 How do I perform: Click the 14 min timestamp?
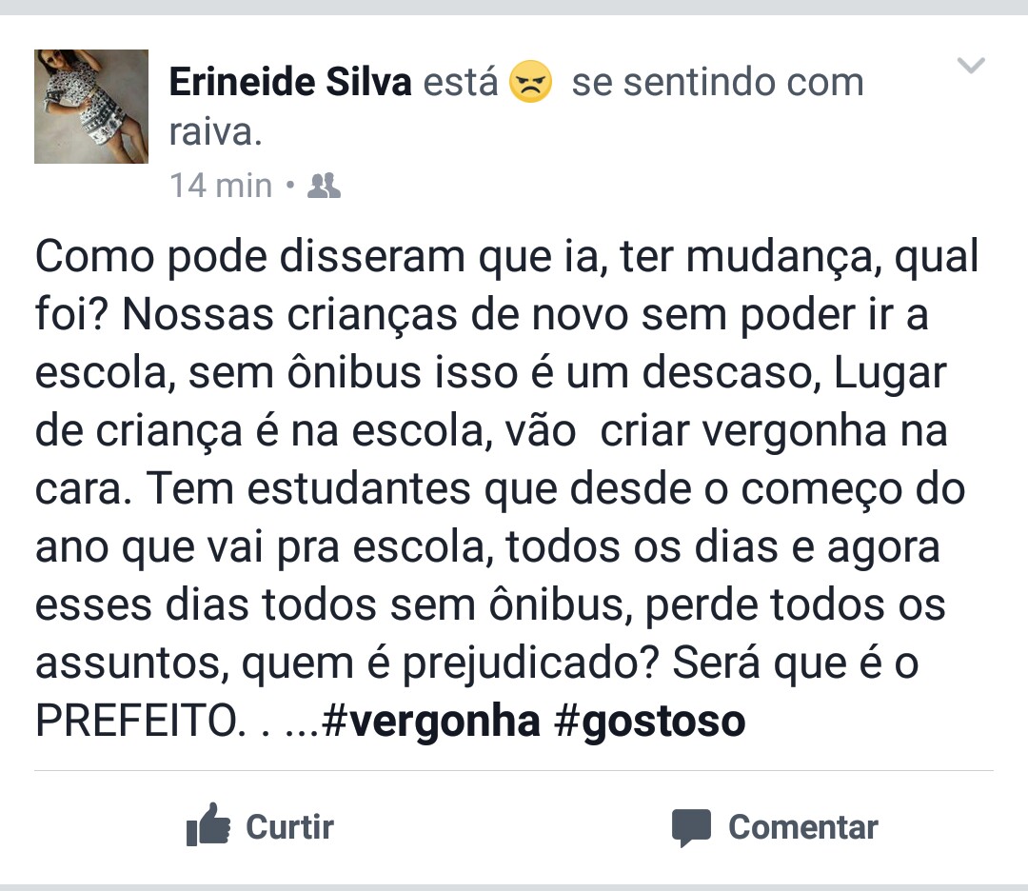click(x=220, y=185)
